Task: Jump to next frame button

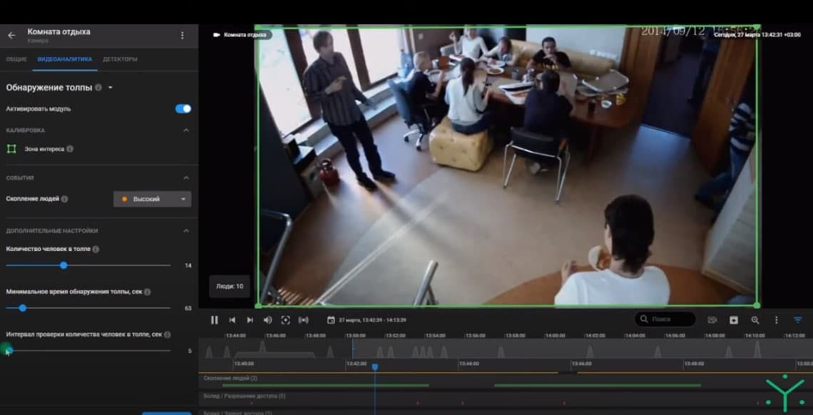Action: (250, 320)
